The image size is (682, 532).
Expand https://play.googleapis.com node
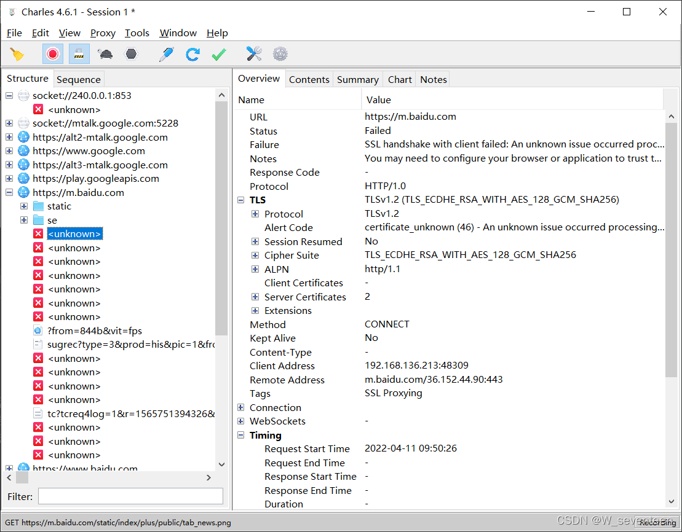[9, 179]
